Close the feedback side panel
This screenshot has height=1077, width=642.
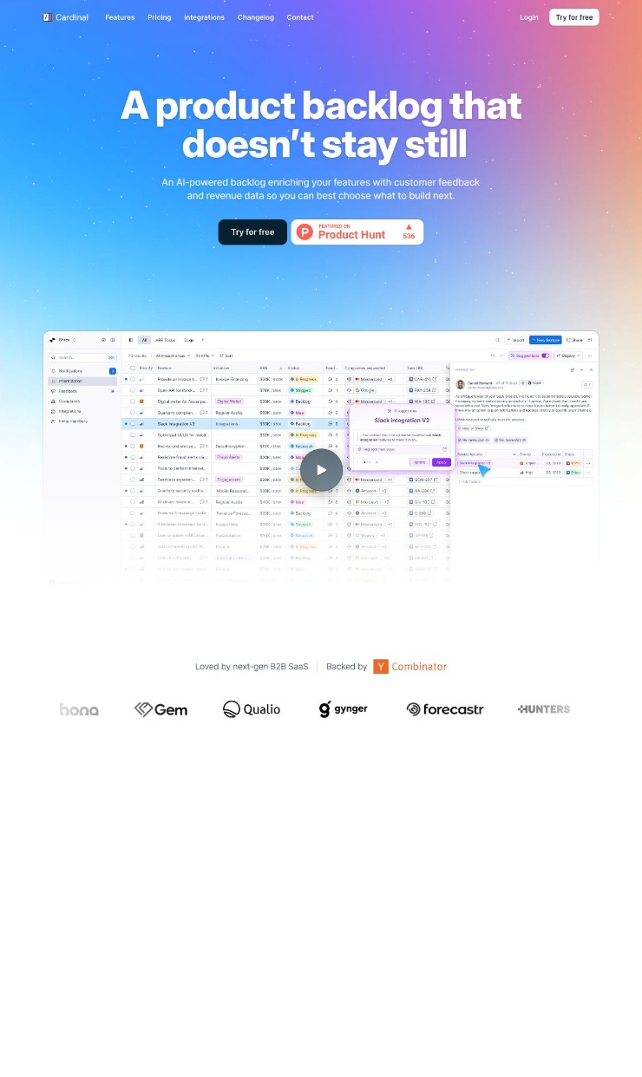click(591, 369)
